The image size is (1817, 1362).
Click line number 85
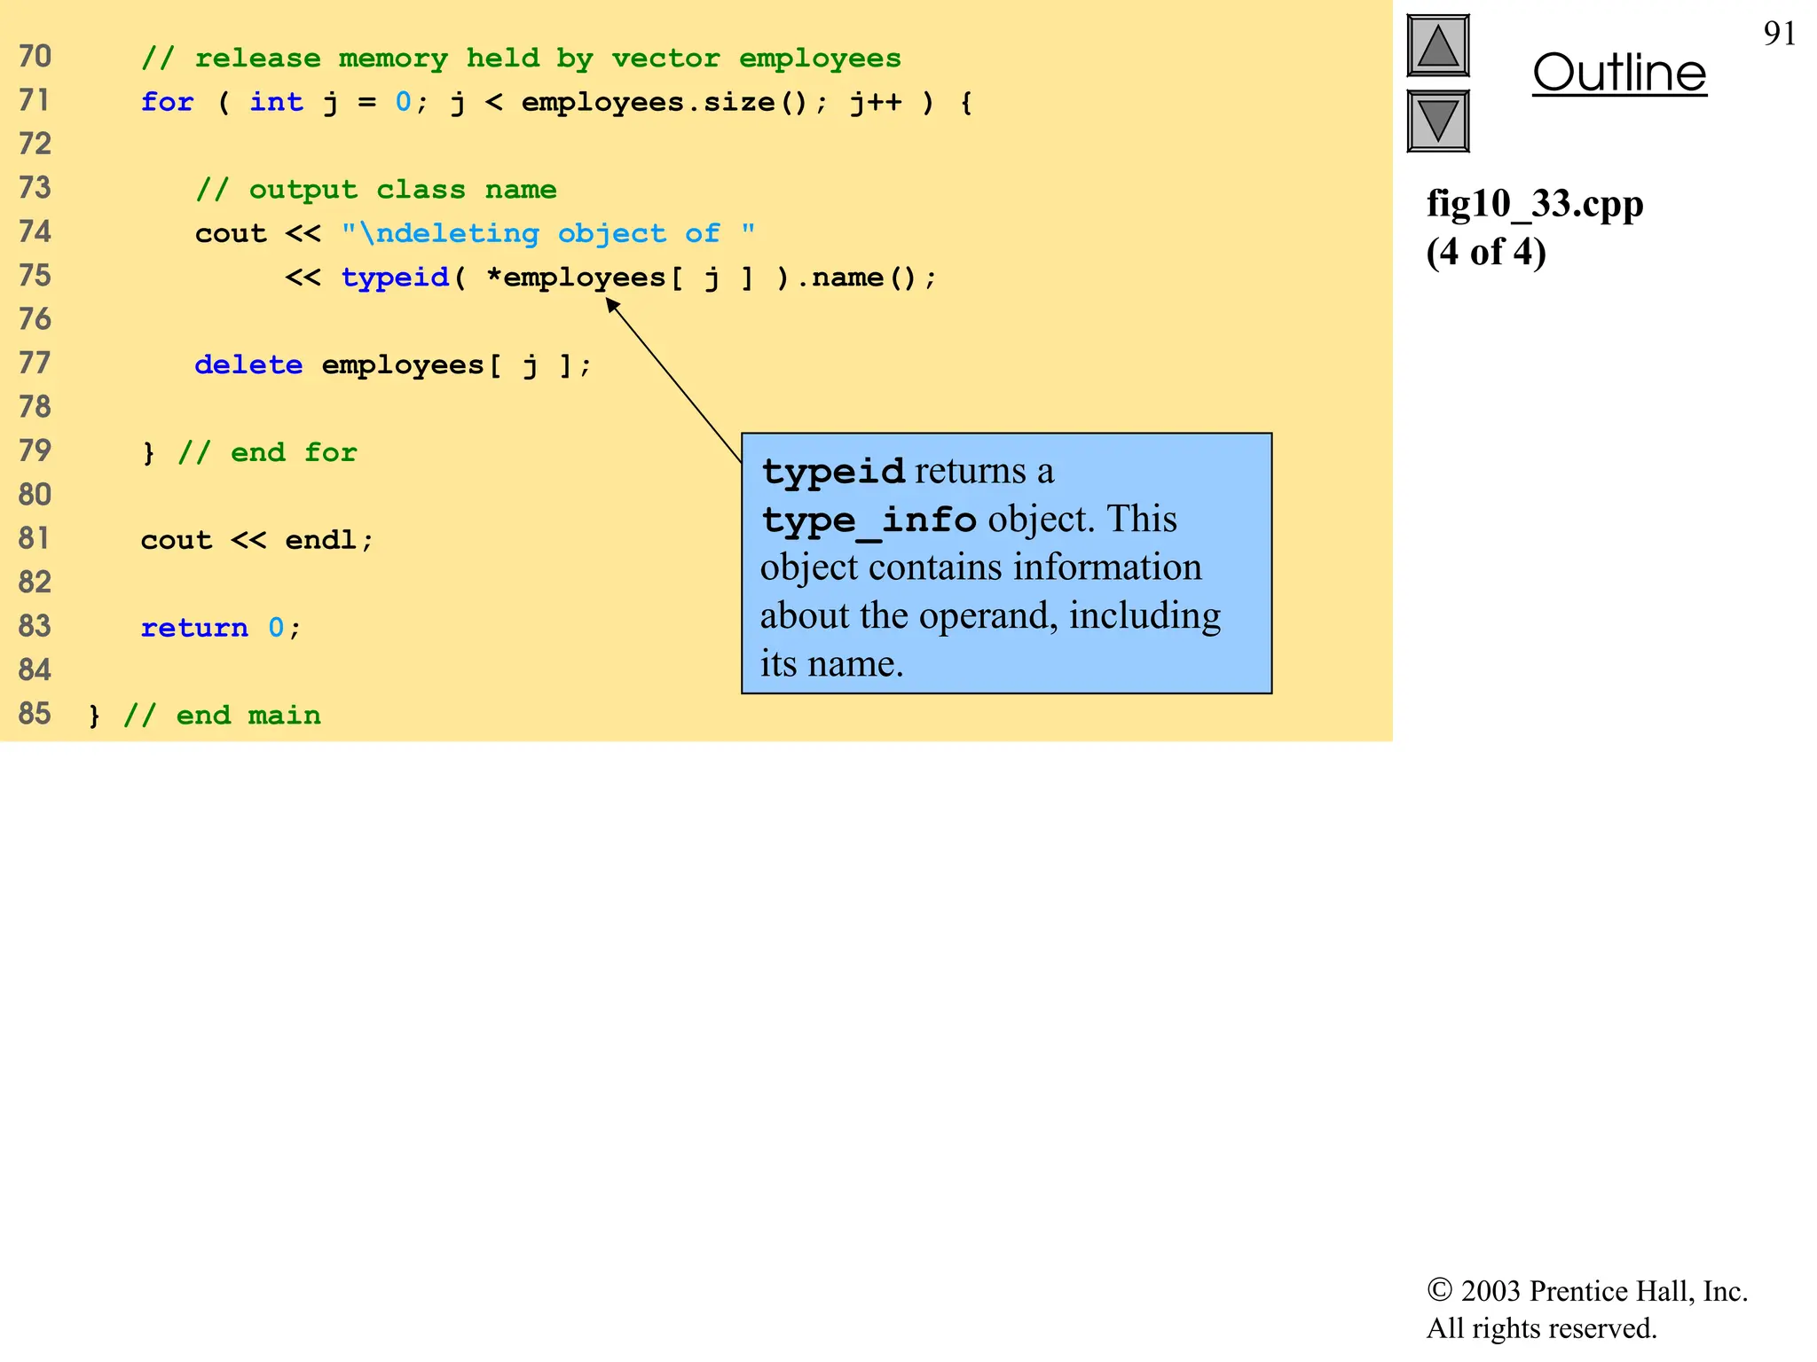[35, 714]
